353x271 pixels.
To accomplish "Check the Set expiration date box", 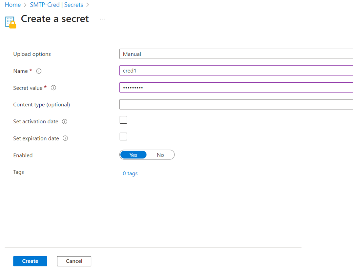I will click(x=123, y=137).
